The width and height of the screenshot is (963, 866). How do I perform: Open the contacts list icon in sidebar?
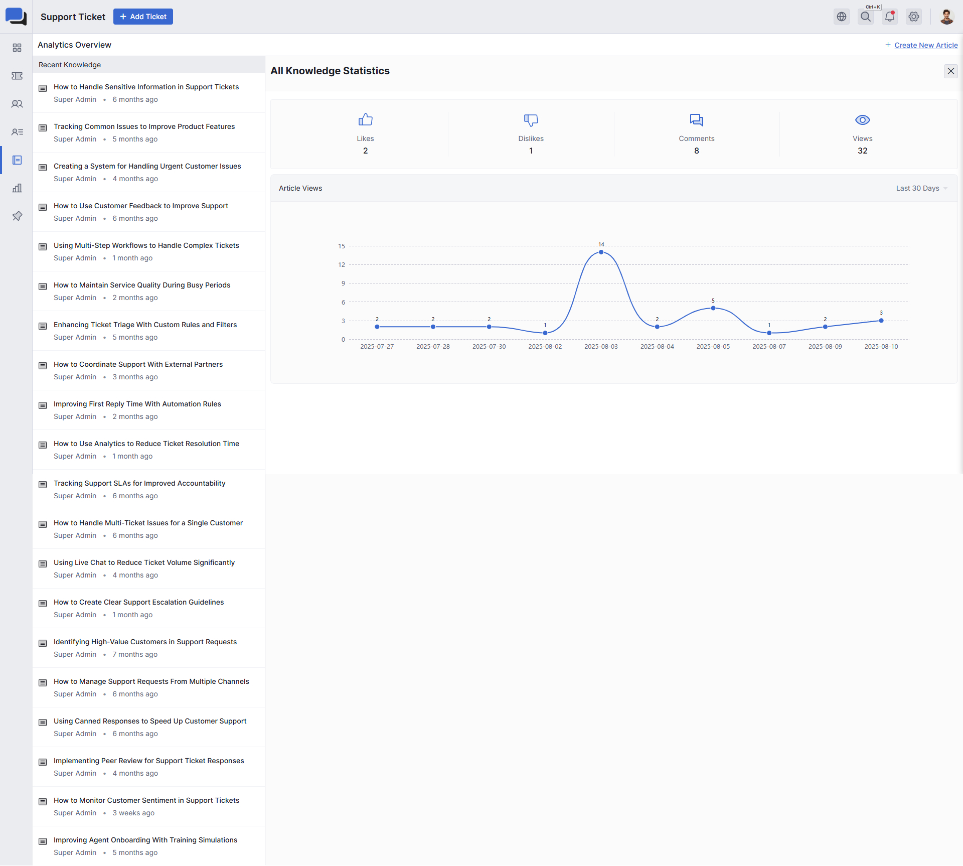click(17, 132)
